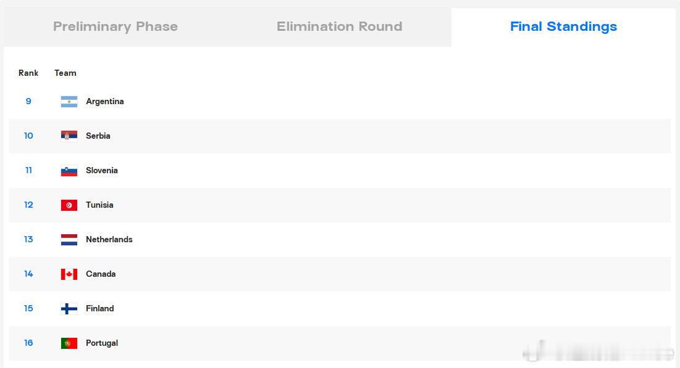Click the Rank column header
The image size is (680, 368).
28,73
